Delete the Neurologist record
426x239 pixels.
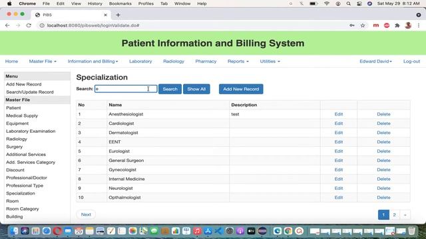pos(383,188)
